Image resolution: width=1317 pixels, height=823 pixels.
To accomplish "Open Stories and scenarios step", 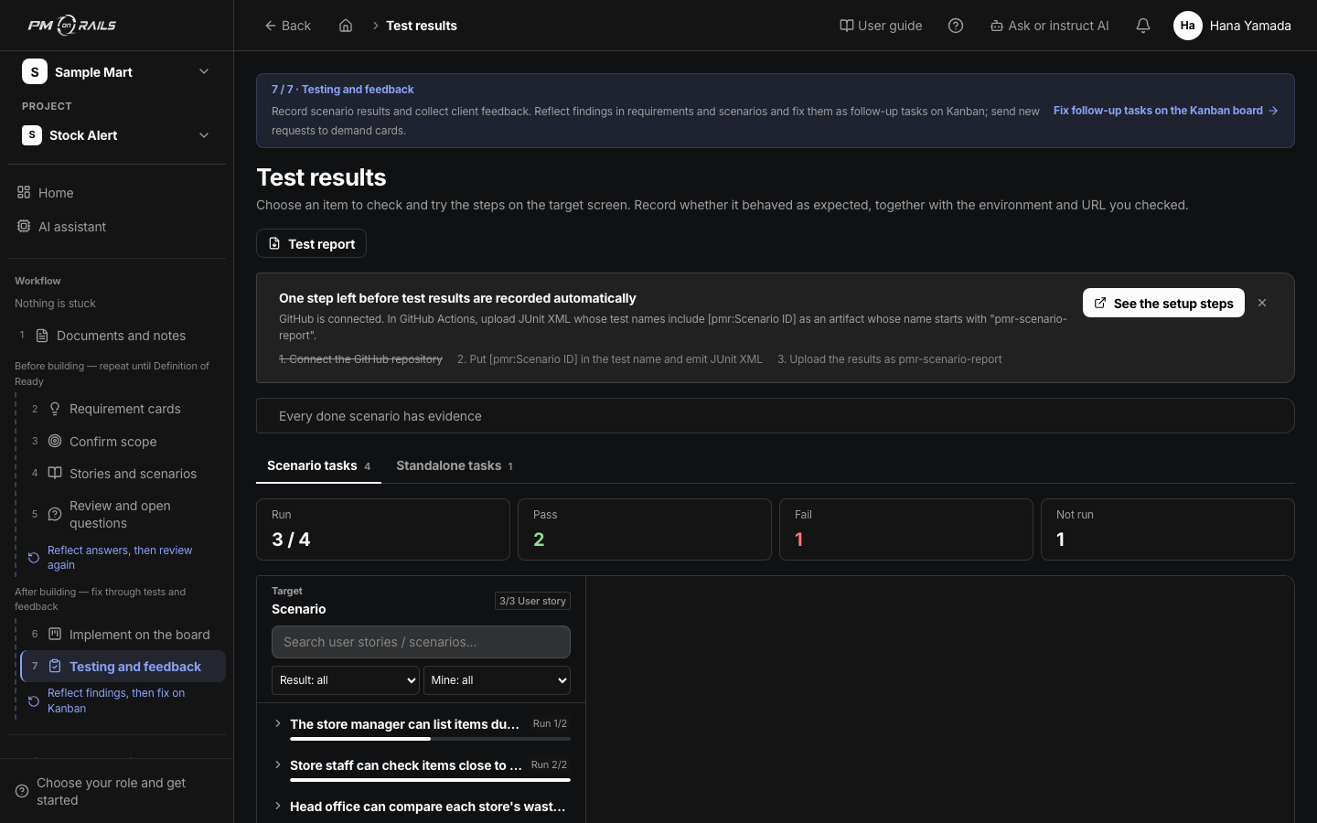I will 123,474.
